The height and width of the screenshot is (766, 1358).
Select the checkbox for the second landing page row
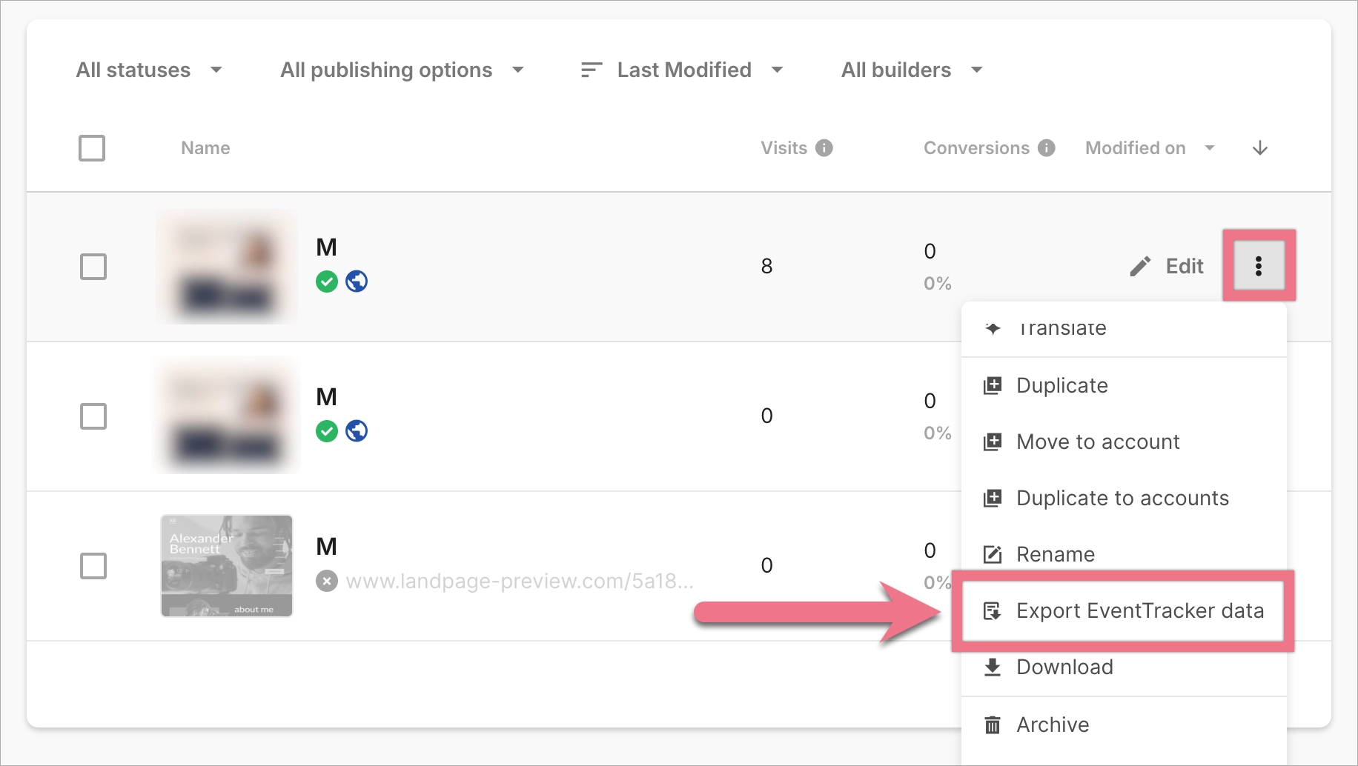pos(93,416)
